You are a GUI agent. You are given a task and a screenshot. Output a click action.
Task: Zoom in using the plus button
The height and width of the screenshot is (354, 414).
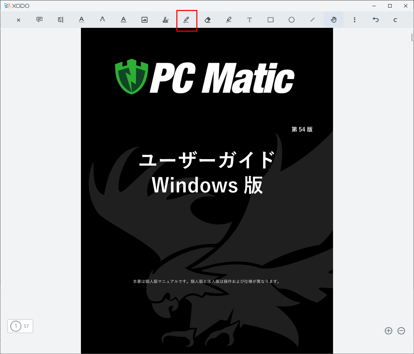click(389, 331)
